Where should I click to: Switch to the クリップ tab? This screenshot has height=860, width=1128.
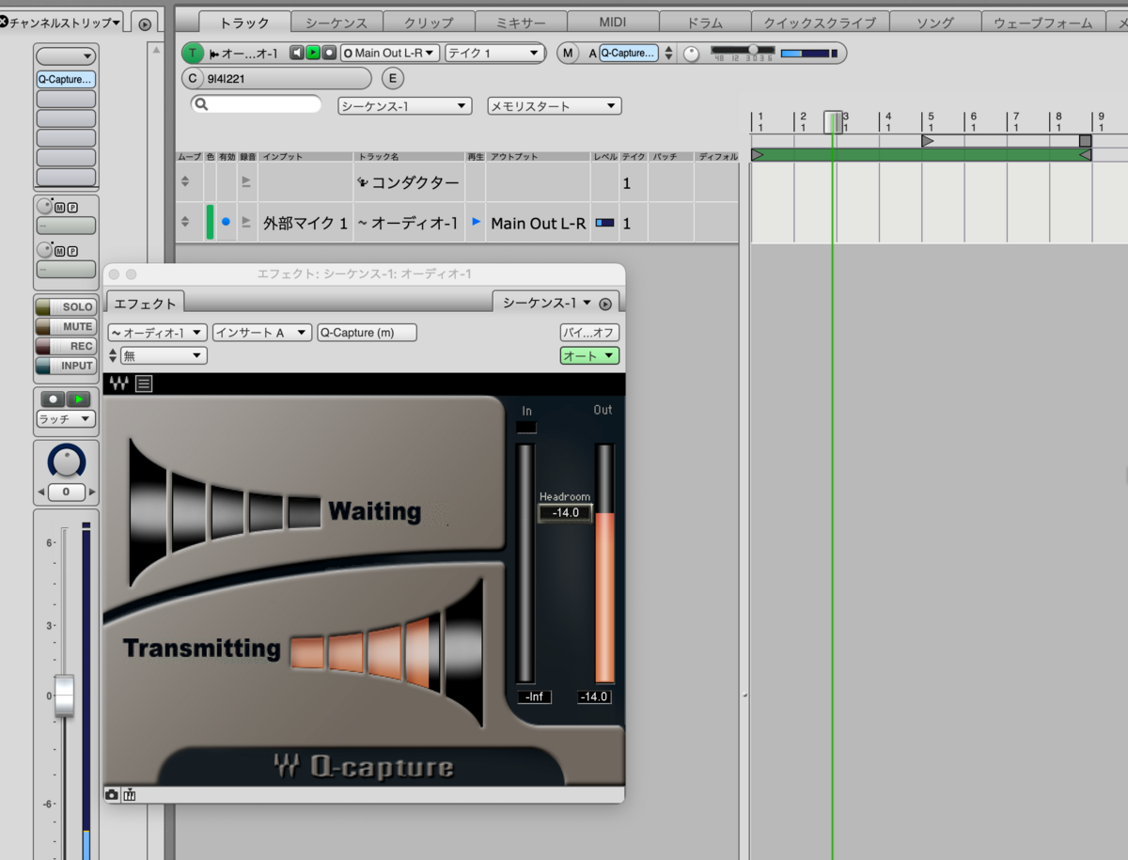coord(429,23)
